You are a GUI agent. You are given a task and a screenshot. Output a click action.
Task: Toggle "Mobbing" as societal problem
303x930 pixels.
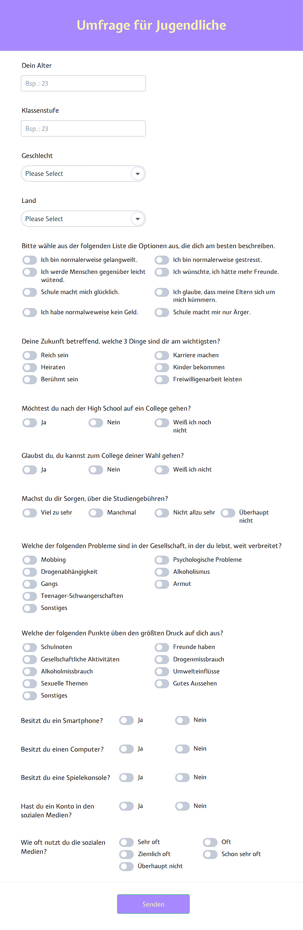[x=29, y=560]
